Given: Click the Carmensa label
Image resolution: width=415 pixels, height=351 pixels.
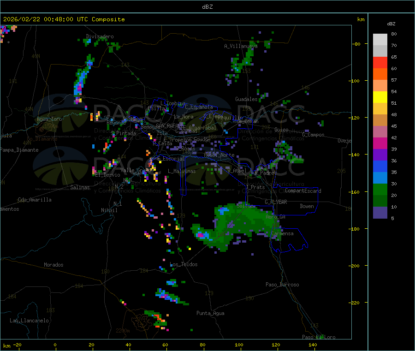Looking at the screenshot, I should (x=282, y=233).
